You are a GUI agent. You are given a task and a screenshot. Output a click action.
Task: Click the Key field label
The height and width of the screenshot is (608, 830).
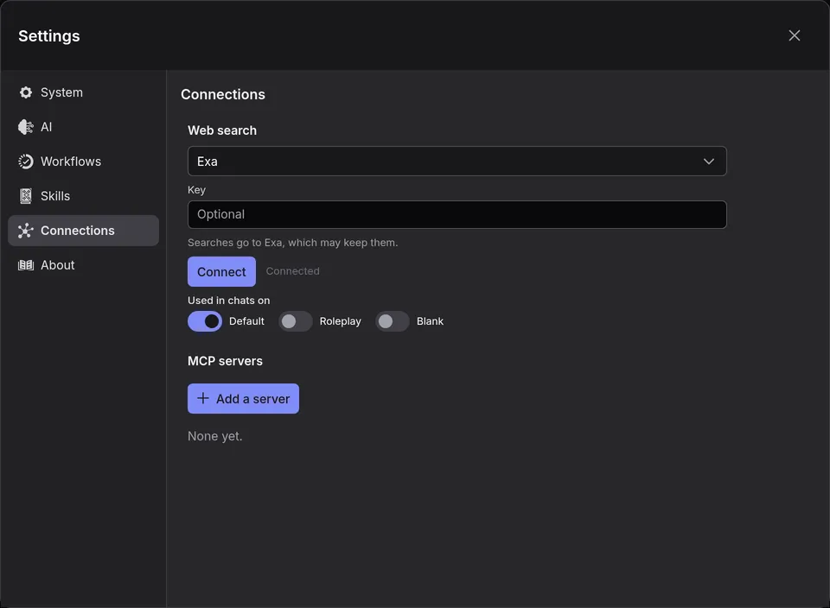tap(196, 190)
